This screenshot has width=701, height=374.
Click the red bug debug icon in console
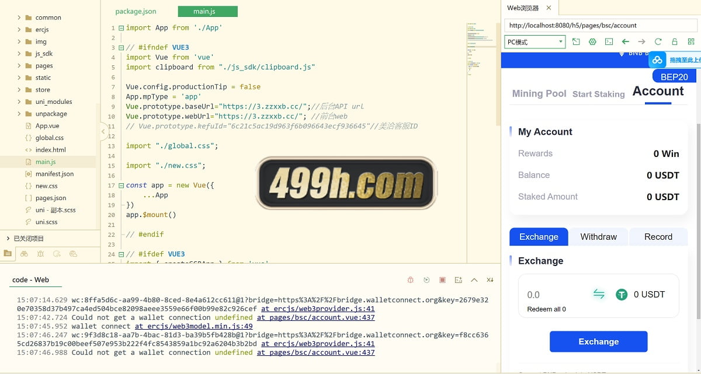(x=411, y=280)
